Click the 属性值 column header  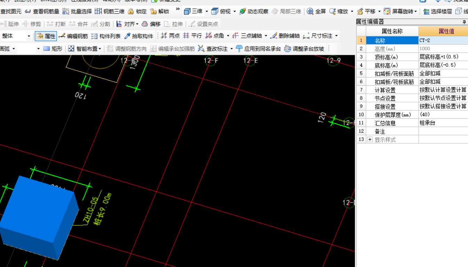[443, 31]
